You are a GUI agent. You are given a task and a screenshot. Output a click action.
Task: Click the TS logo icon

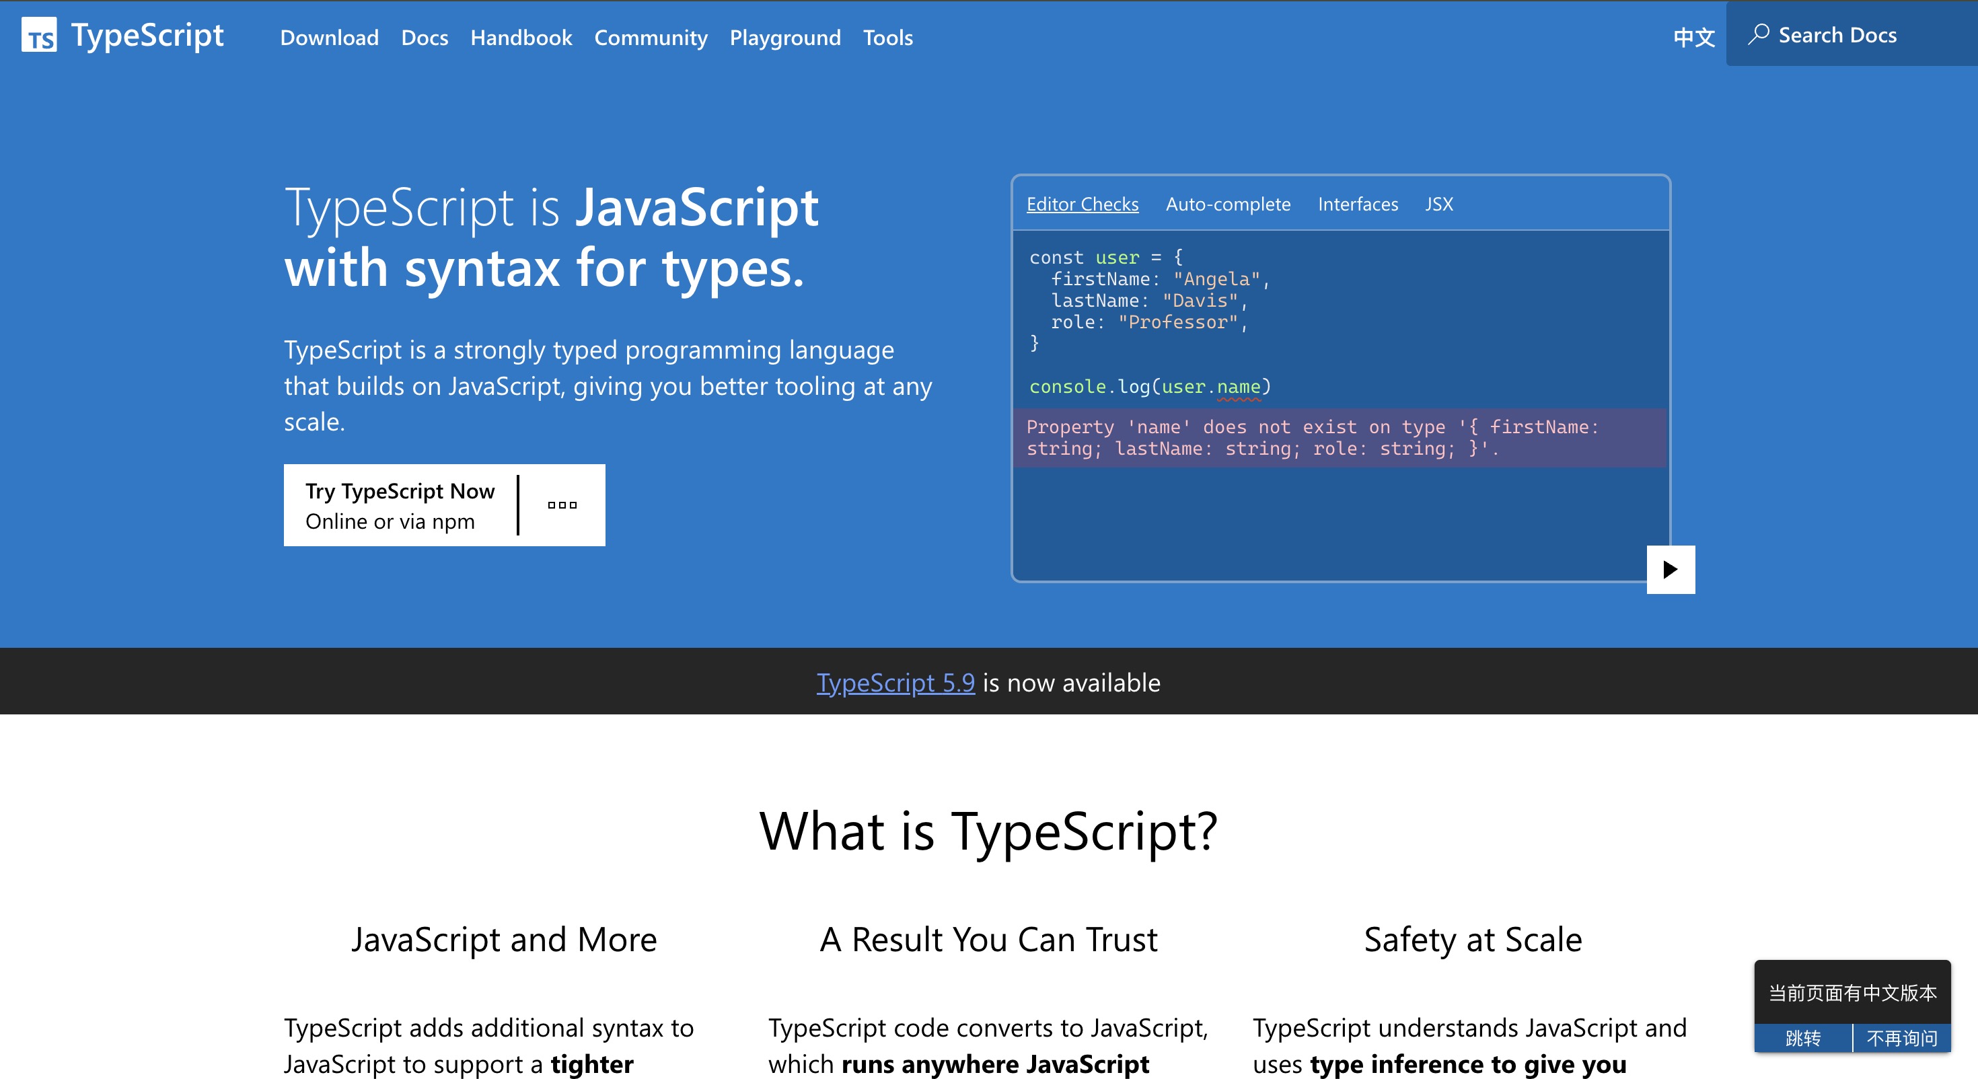(x=38, y=36)
